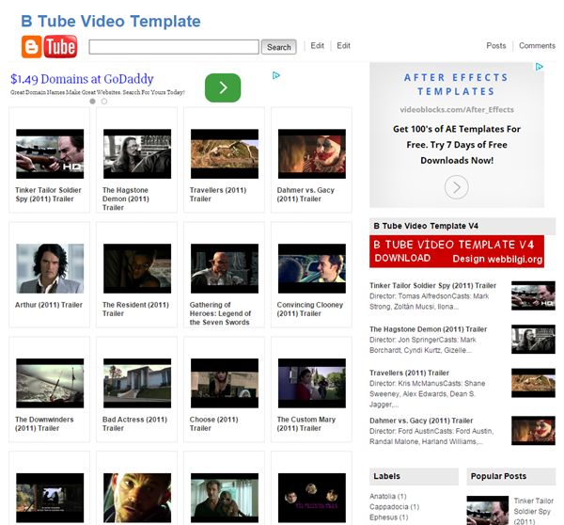Click the green arrow button in GoDaddy ad
Viewport: 564px width, 525px height.
223,87
